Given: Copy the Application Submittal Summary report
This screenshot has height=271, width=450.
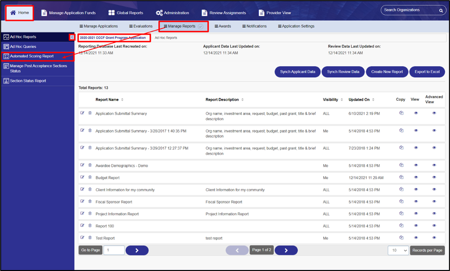Looking at the screenshot, I should click(x=401, y=113).
